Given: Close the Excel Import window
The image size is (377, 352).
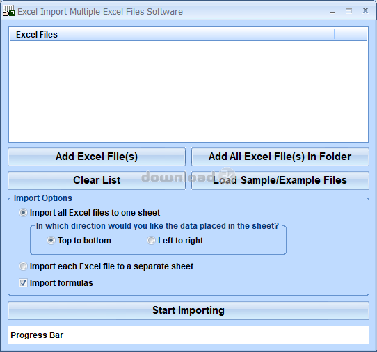Looking at the screenshot, I should point(365,11).
